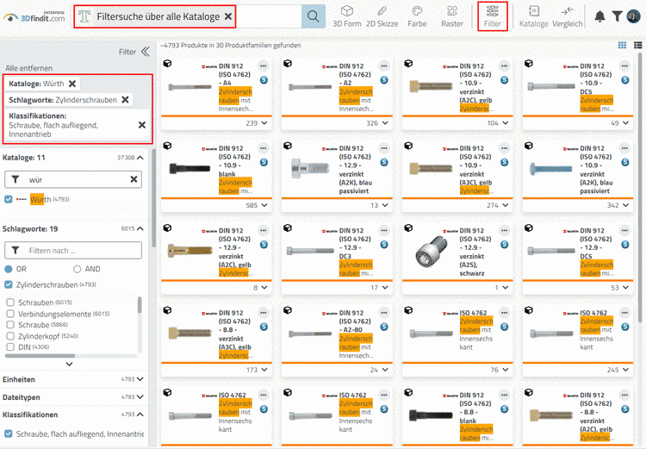646x449 pixels.
Task: Uncheck Schraube, flach aufliegend classification
Action: 9,433
